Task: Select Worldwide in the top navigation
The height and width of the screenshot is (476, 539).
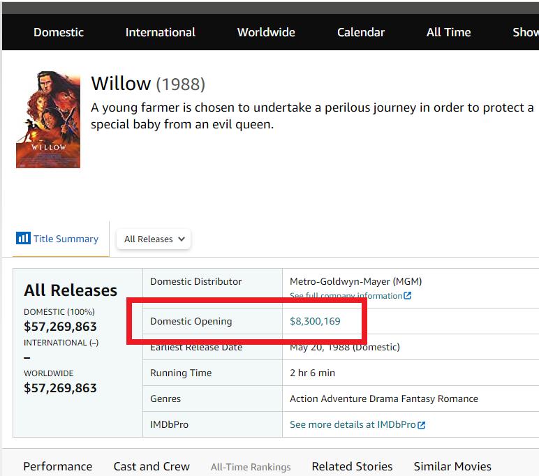Action: 266,32
